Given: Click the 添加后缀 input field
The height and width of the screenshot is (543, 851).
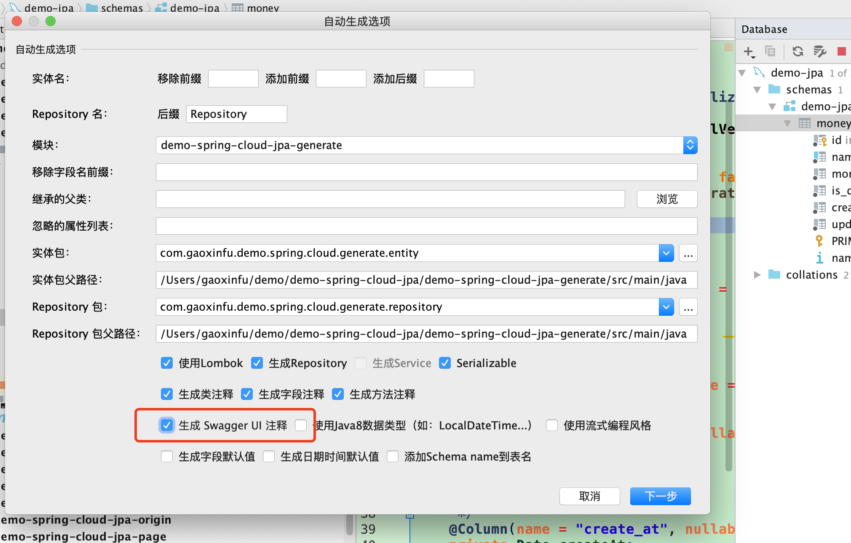Looking at the screenshot, I should coord(449,79).
